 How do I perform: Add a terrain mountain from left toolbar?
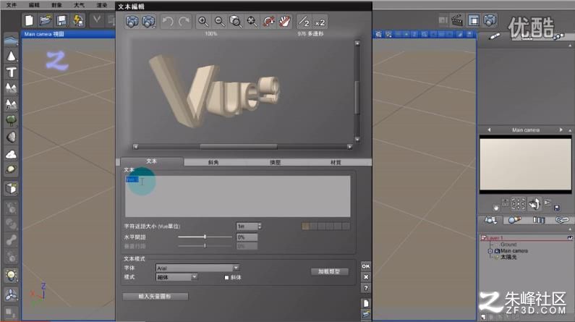point(12,88)
